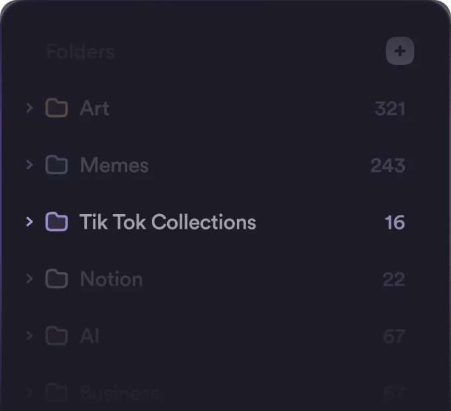Image resolution: width=451 pixels, height=411 pixels.
Task: Click the purple Tik Tok Collections folder icon
Action: [56, 222]
